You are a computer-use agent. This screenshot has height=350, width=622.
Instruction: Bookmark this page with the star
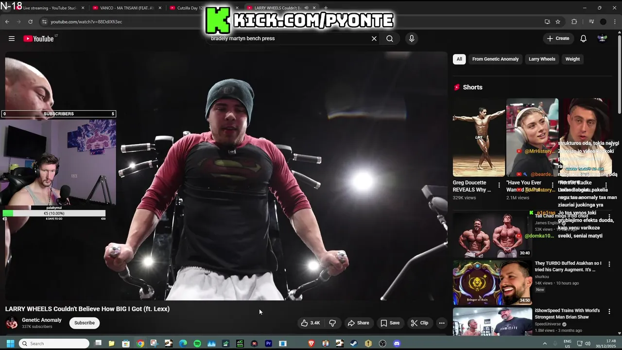tap(558, 21)
